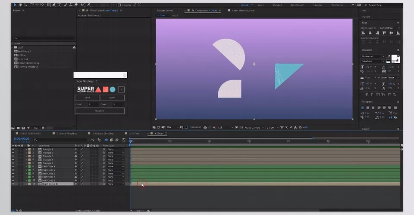Image resolution: width=414 pixels, height=215 pixels.
Task: Hide the Triangle 3 layer
Action: click(x=13, y=156)
